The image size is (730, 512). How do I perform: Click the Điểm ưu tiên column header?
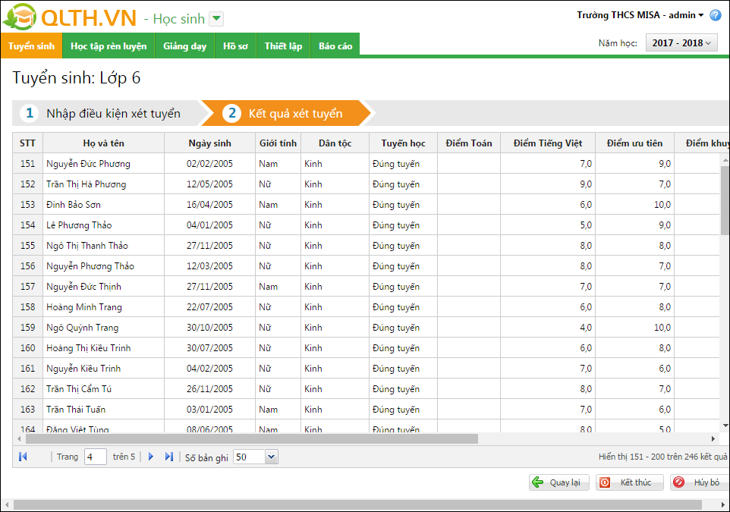tap(634, 143)
